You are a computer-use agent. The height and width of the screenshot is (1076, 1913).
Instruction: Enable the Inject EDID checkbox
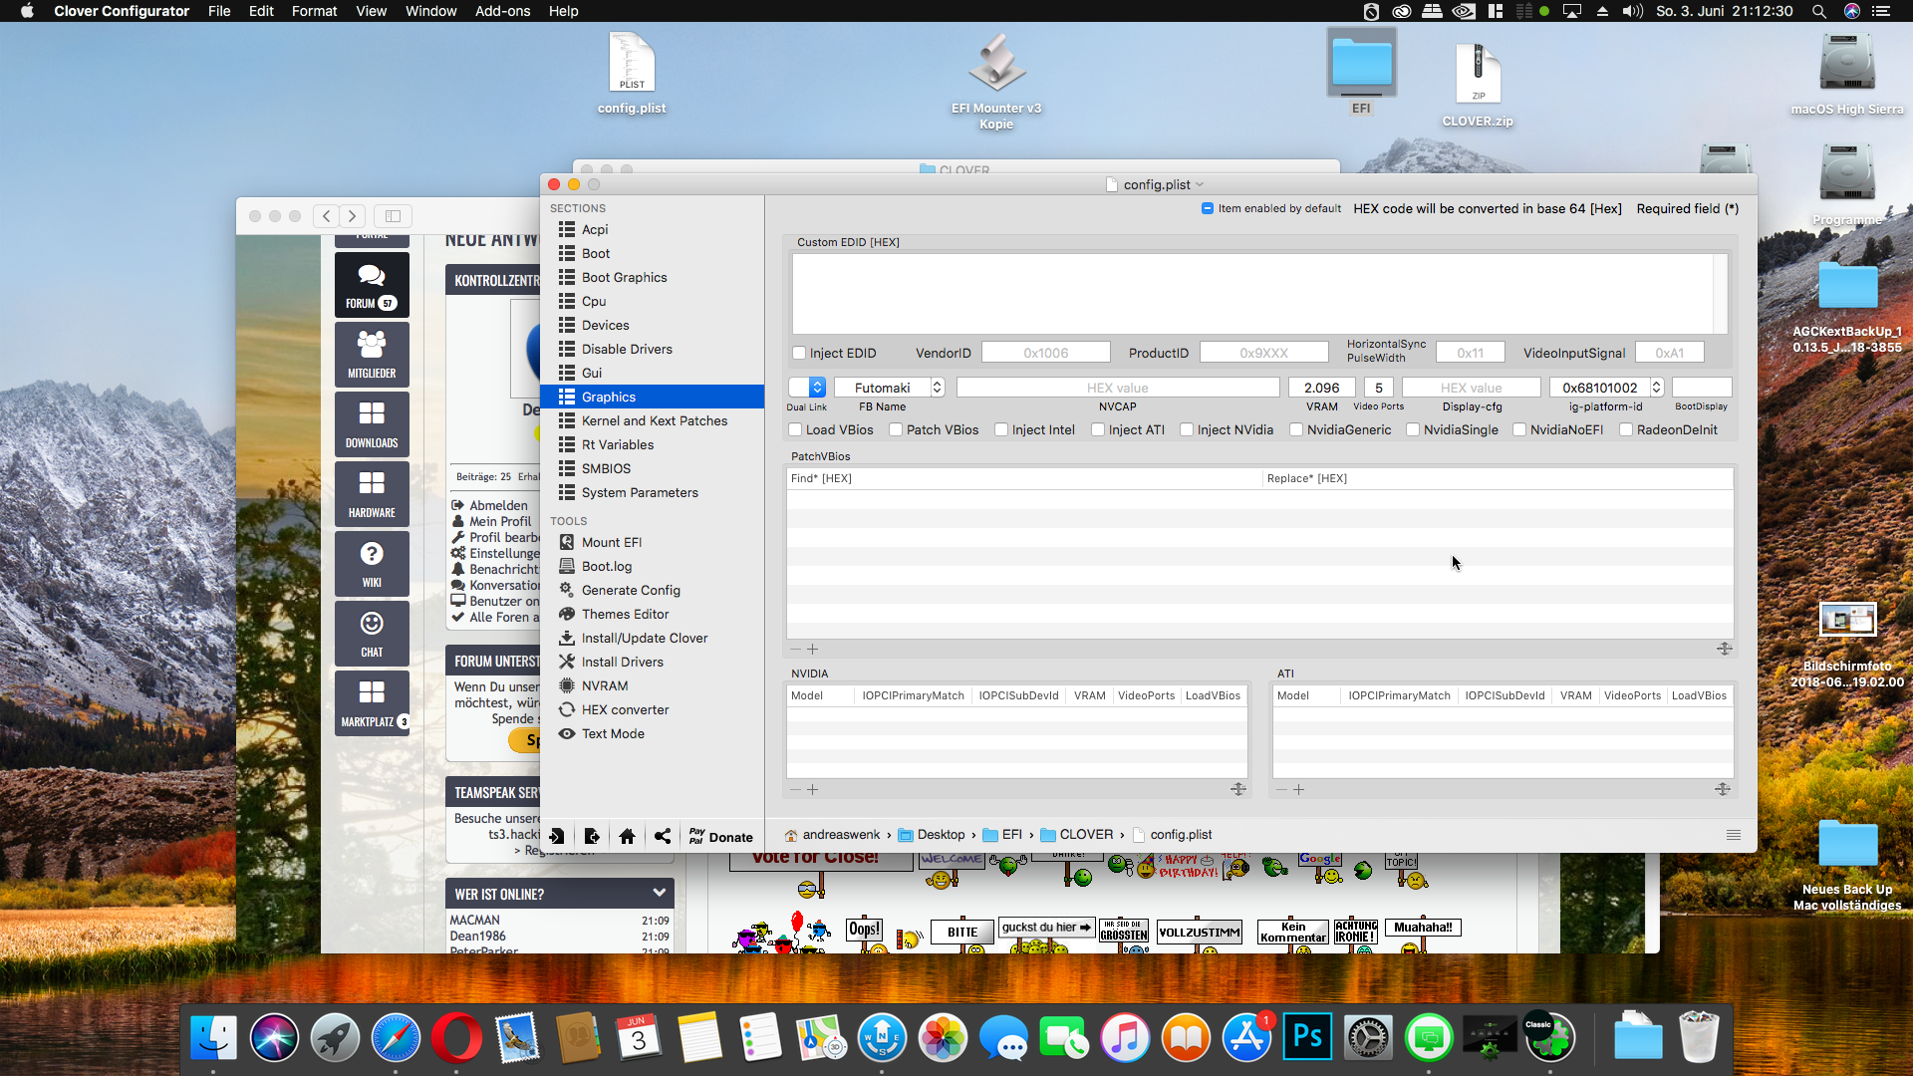799,353
